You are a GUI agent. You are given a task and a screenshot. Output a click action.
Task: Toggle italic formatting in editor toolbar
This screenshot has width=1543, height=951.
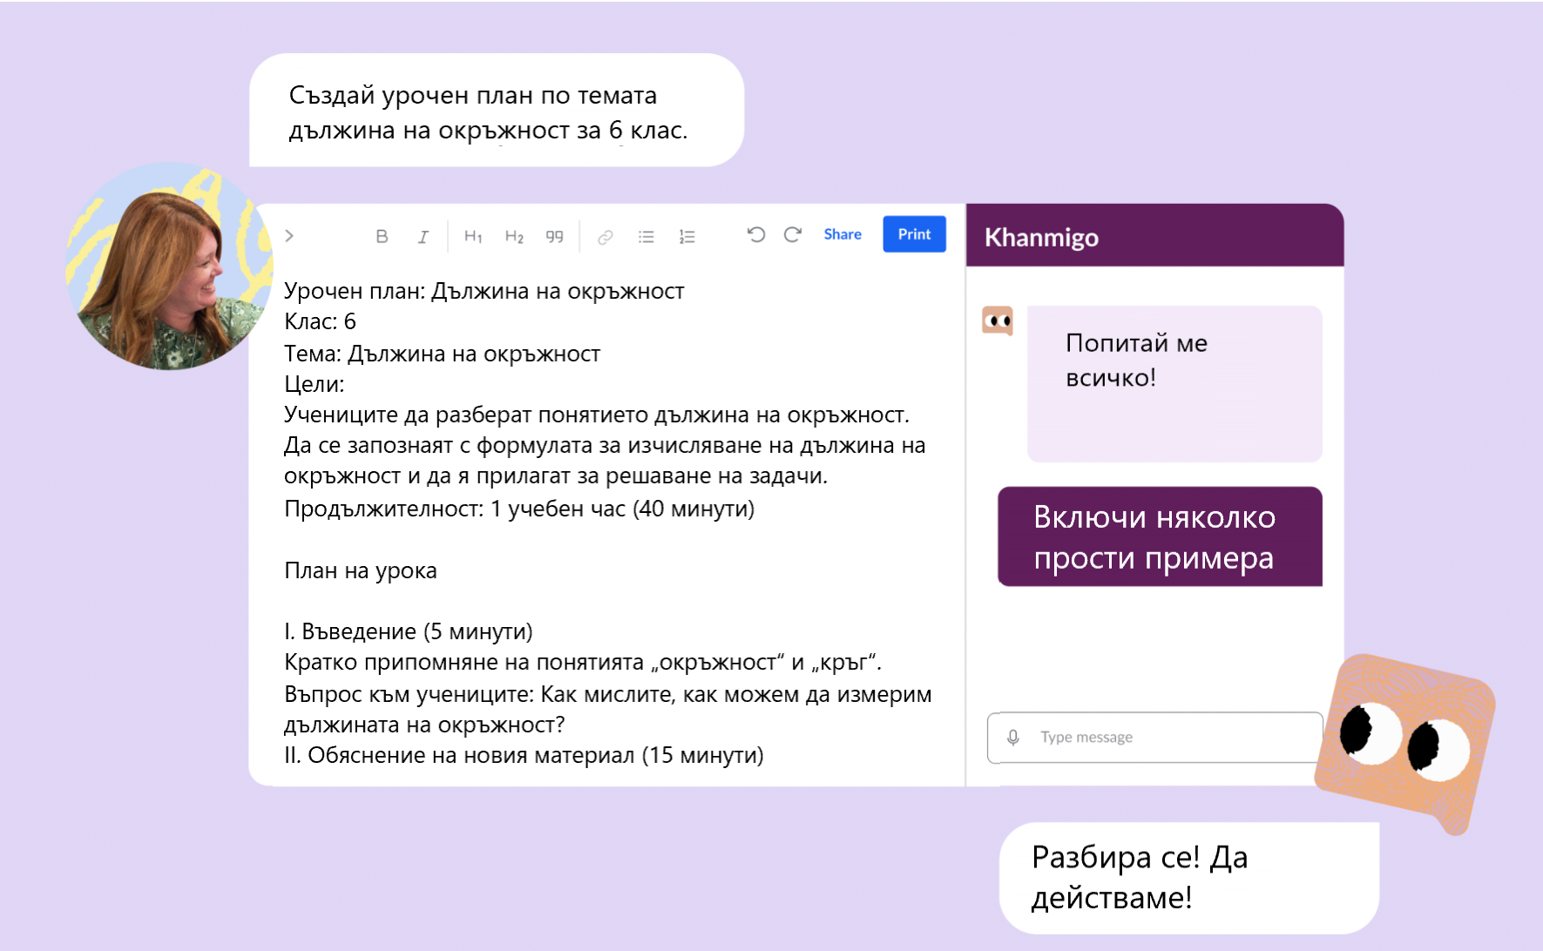423,236
